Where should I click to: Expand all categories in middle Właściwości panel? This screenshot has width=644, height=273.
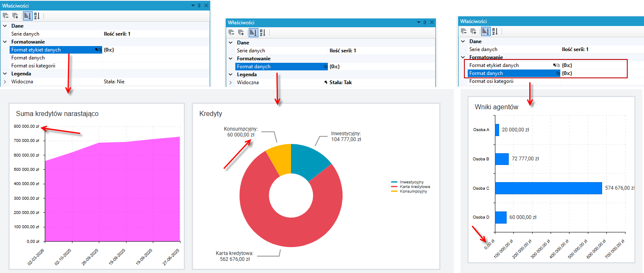pyautogui.click(x=241, y=33)
